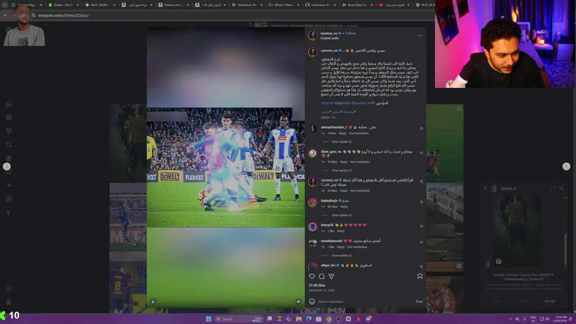This screenshot has width=576, height=324.
Task: View who liked: 27.4K likes
Action: click(317, 285)
